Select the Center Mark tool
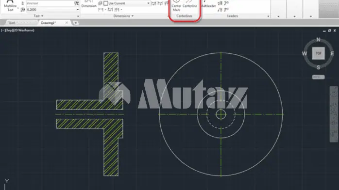This screenshot has height=190, width=339. coord(176,6)
